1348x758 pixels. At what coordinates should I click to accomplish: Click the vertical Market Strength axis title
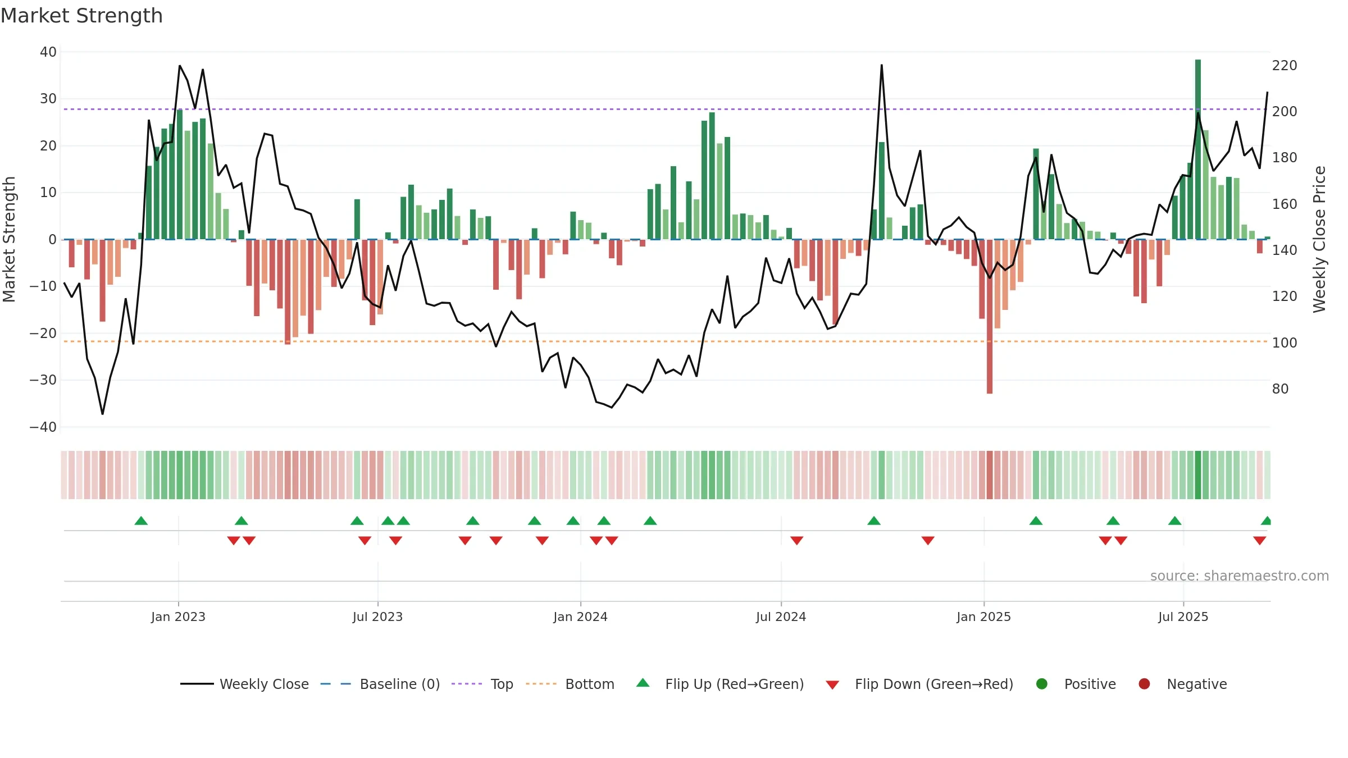[10, 239]
